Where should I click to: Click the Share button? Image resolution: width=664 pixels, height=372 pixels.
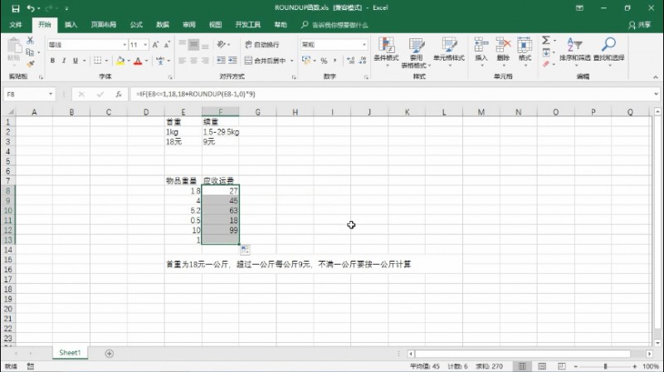(x=639, y=25)
